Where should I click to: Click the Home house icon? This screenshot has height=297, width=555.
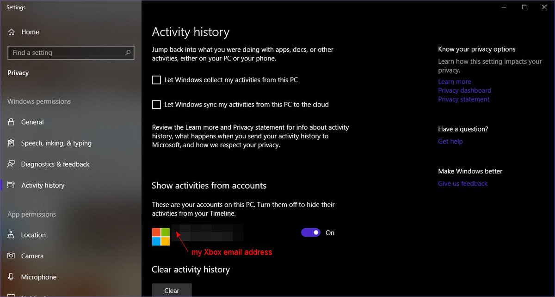coord(12,32)
